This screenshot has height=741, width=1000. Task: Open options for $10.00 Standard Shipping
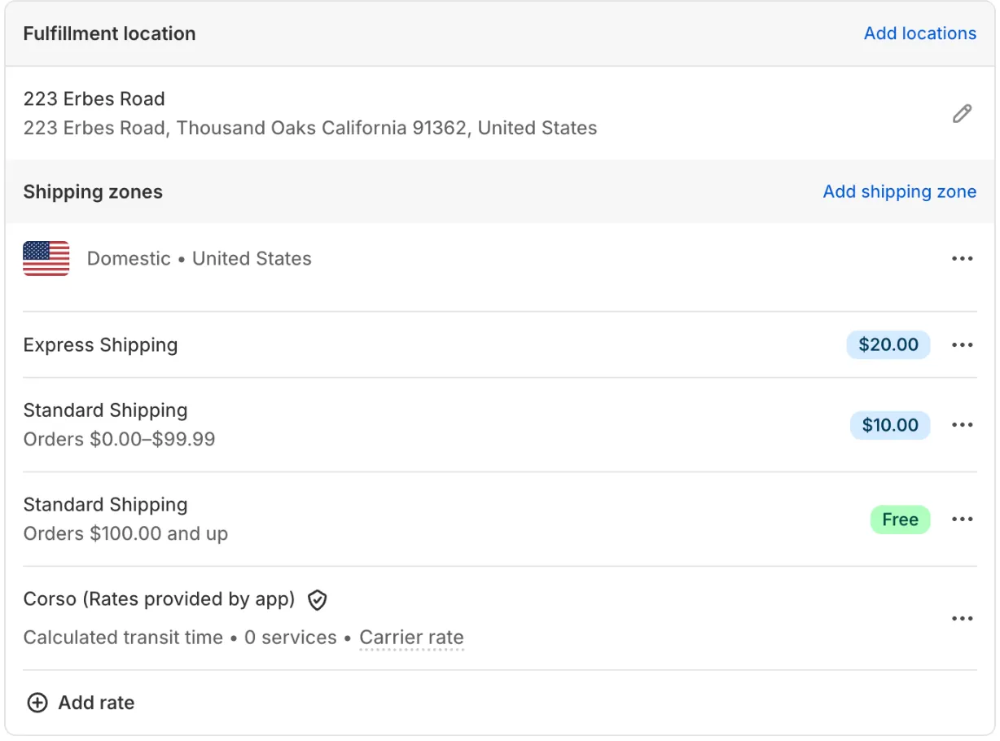[962, 425]
